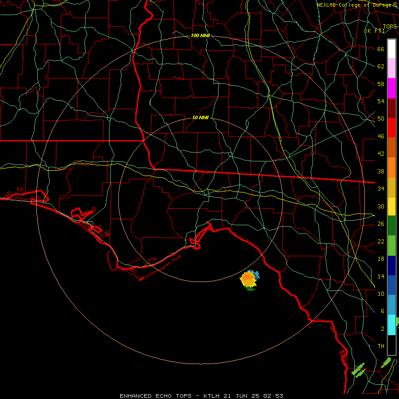Viewport: 399px width, 399px height.
Task: Select the light pink legend swatch
Action: click(x=391, y=68)
